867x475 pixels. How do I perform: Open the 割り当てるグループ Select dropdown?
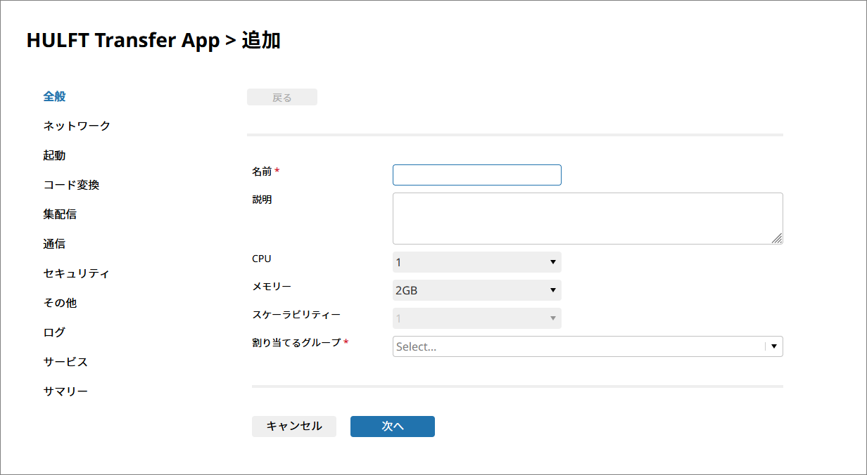[577, 346]
